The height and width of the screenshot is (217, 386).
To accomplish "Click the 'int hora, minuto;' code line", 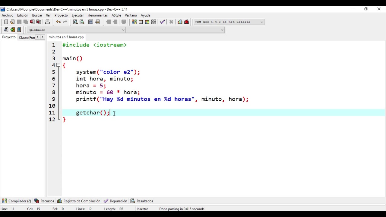I will (x=105, y=79).
